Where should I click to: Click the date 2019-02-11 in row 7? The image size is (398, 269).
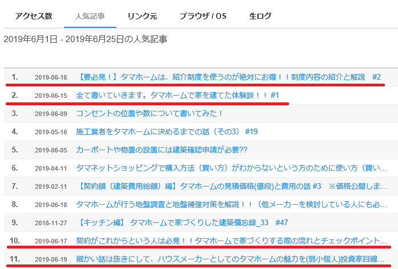[51, 187]
